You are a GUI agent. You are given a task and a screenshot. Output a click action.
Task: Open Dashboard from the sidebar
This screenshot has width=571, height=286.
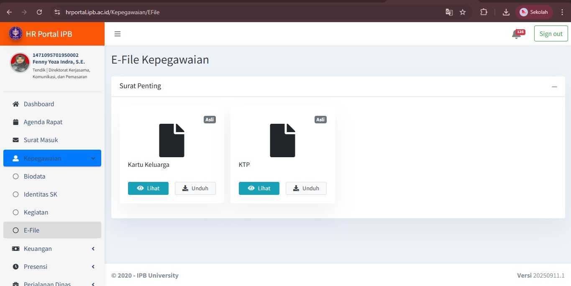(39, 104)
